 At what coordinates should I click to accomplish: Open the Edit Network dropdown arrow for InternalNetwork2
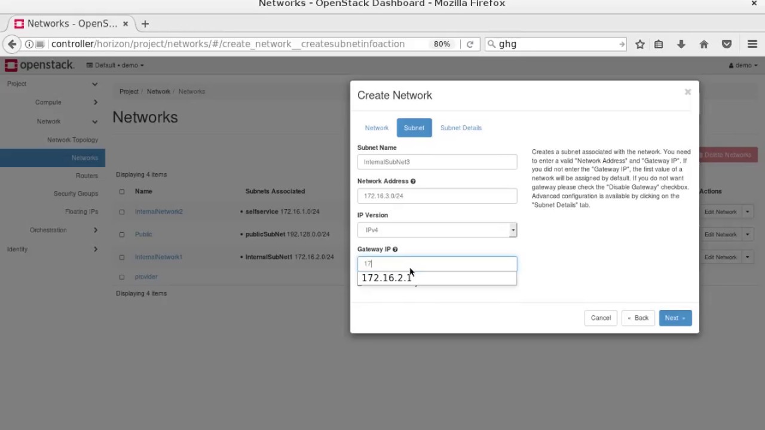point(747,212)
